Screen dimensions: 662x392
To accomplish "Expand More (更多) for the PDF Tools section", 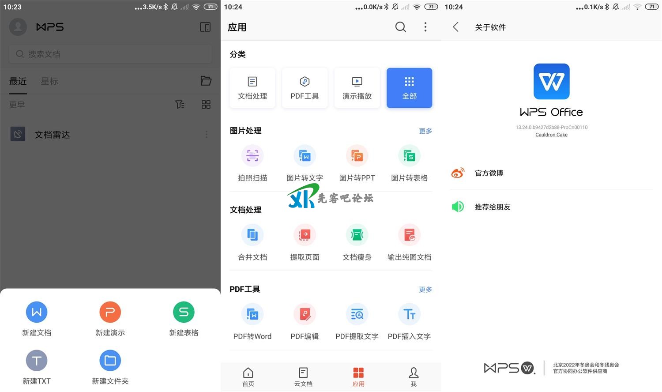I will tap(425, 290).
